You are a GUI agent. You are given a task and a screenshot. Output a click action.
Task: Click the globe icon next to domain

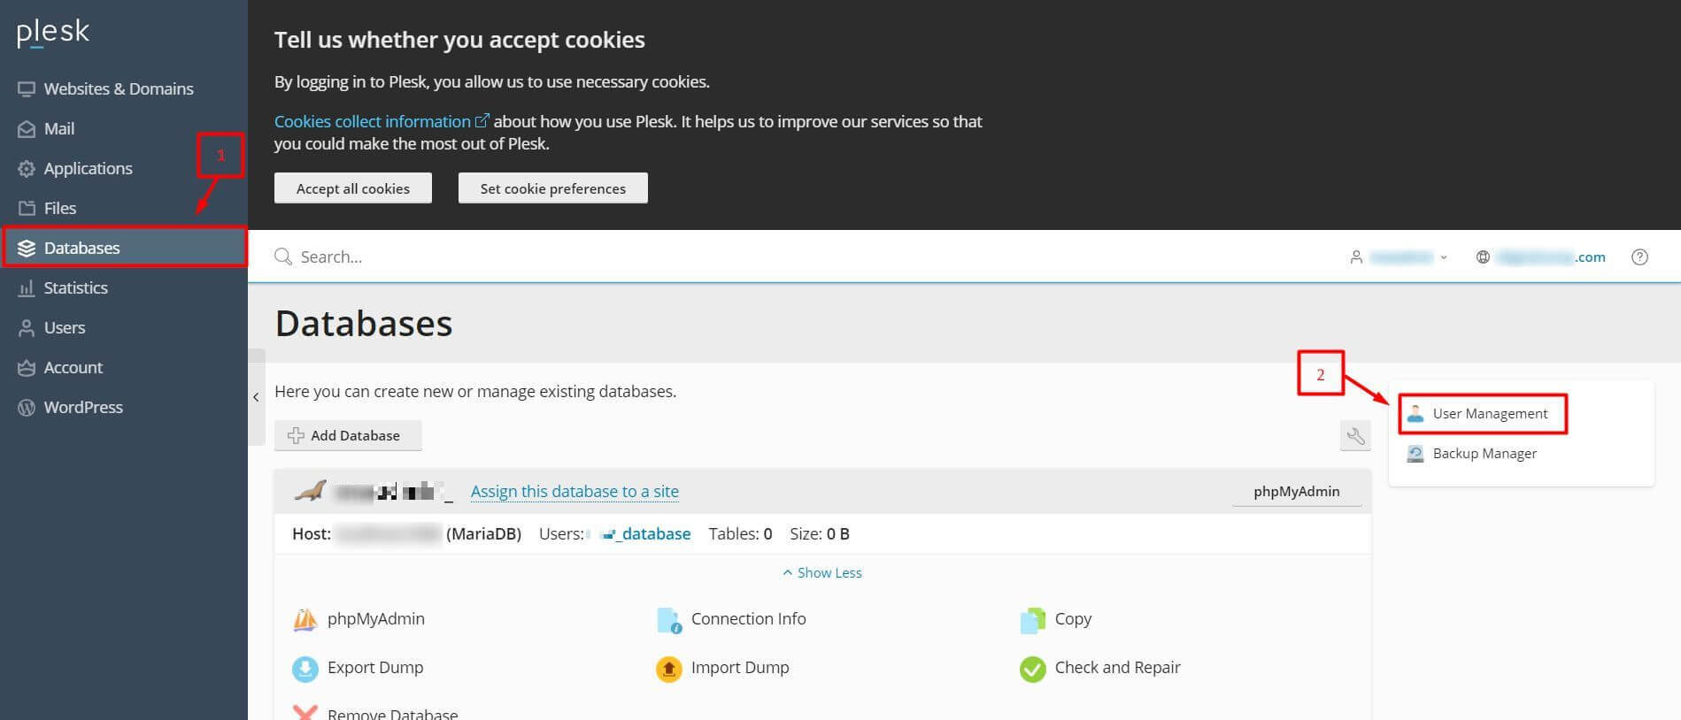(1483, 257)
